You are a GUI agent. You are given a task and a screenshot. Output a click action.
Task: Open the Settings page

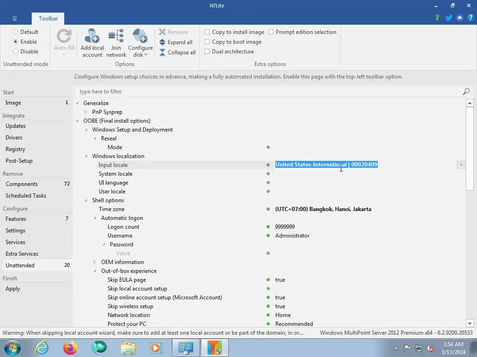36,231
